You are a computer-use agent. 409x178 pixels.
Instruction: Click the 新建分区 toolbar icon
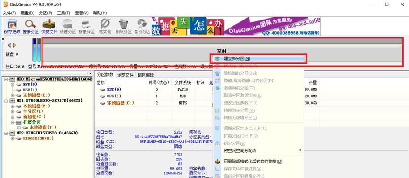pos(86,24)
